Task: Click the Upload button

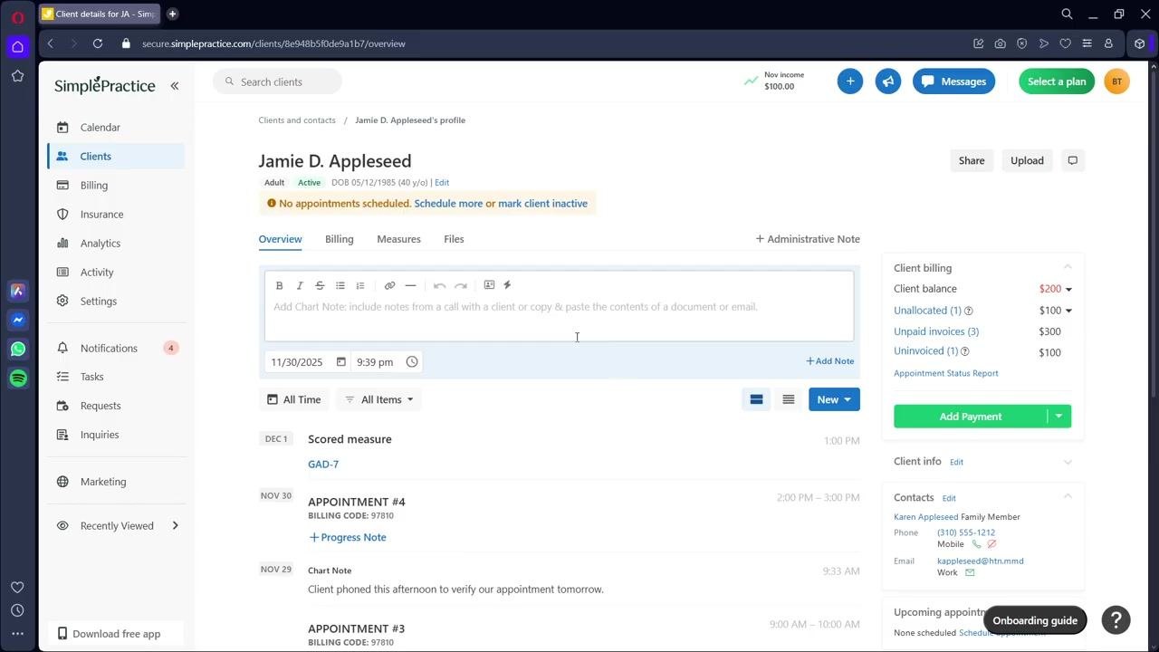Action: coord(1027,160)
